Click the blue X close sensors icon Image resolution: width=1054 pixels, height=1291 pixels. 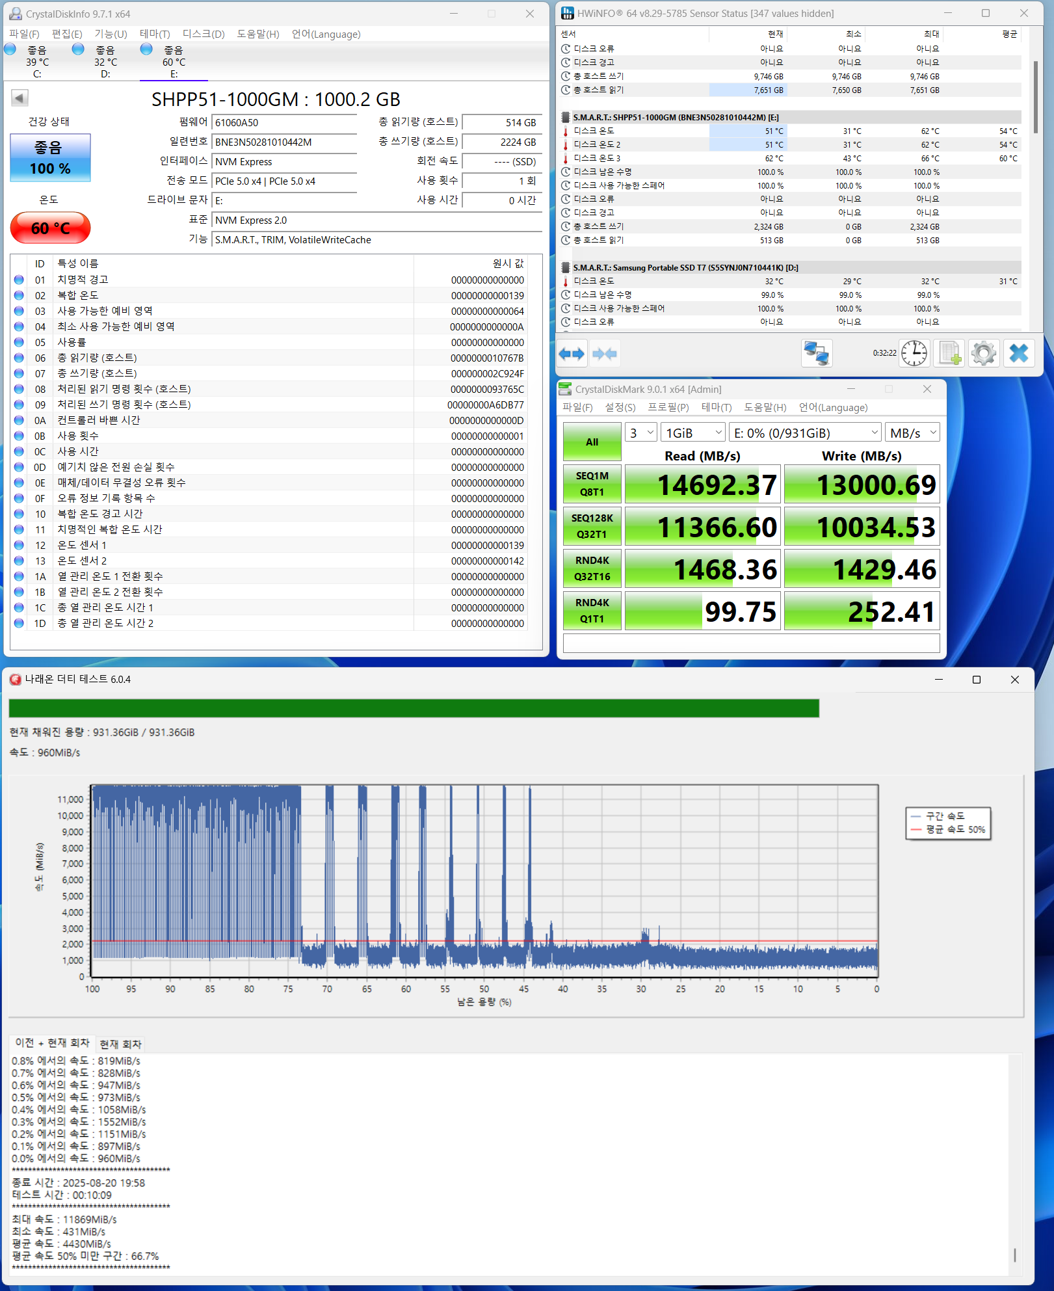tap(1019, 354)
